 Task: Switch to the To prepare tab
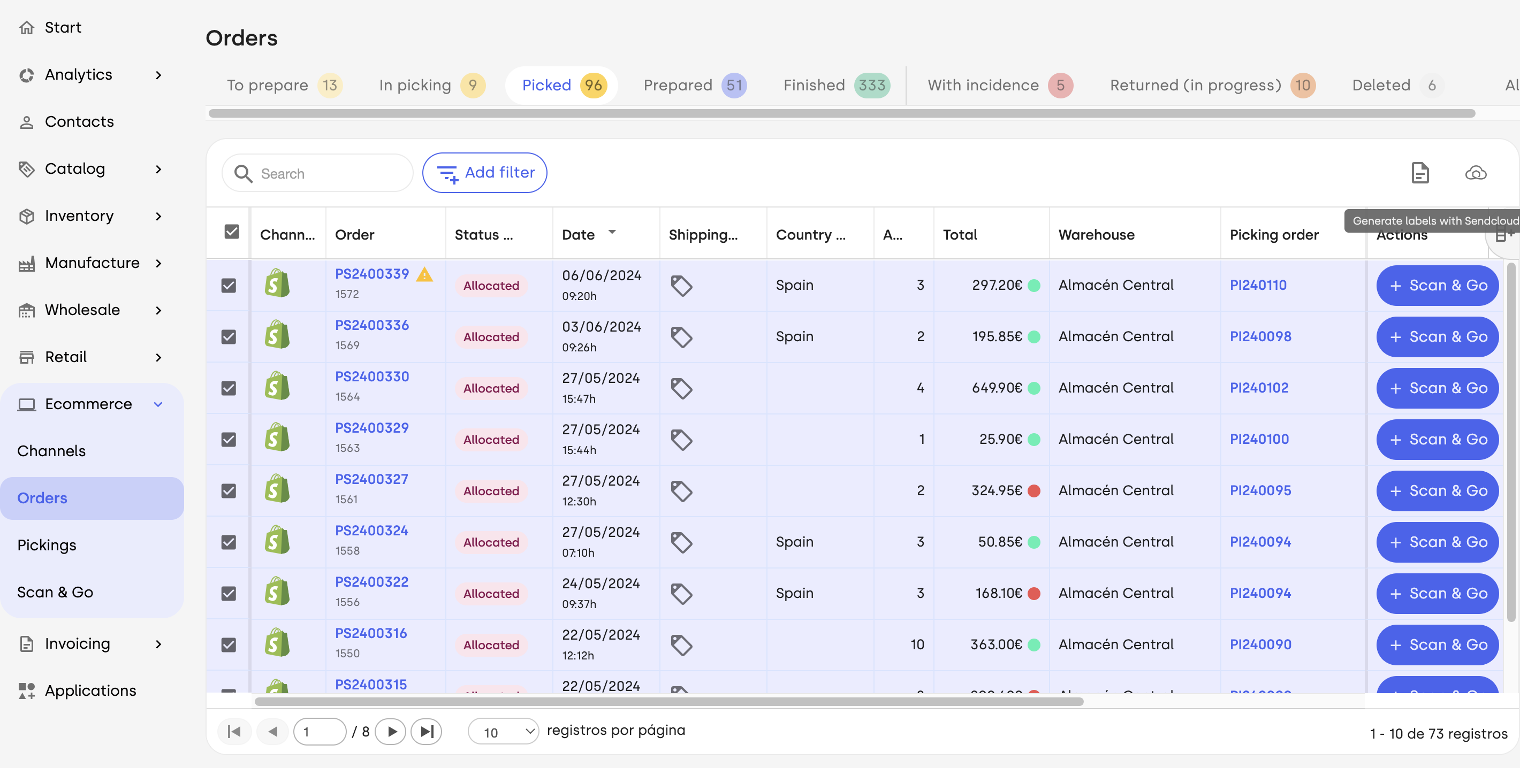(x=284, y=86)
